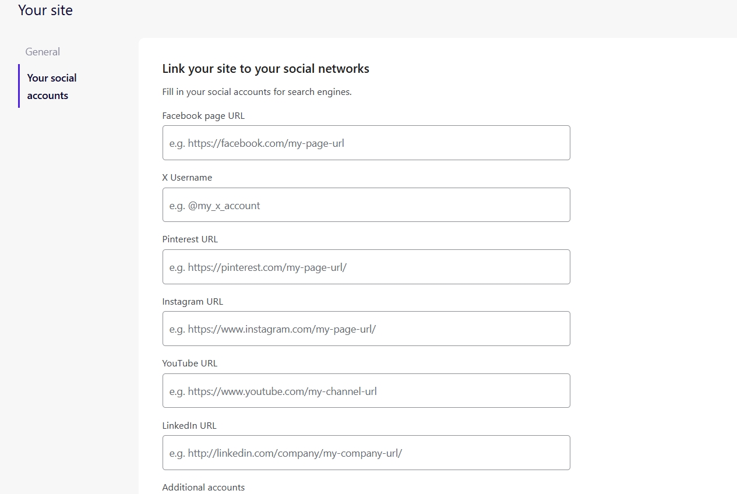This screenshot has height=494, width=737.
Task: Click the "LinkedIn URL" label text
Action: point(189,426)
